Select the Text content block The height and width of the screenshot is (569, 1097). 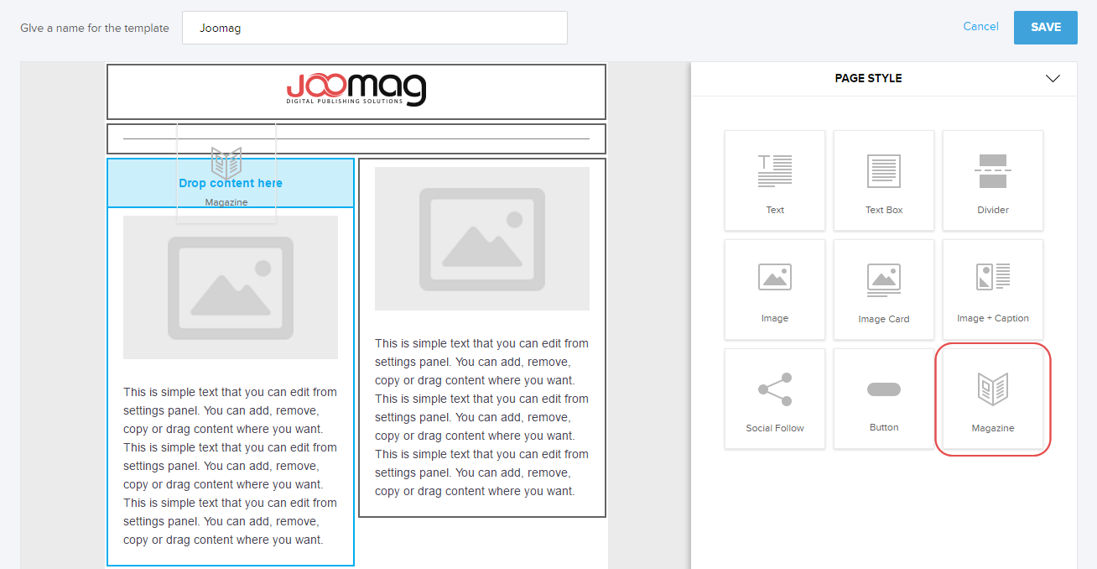pos(774,180)
